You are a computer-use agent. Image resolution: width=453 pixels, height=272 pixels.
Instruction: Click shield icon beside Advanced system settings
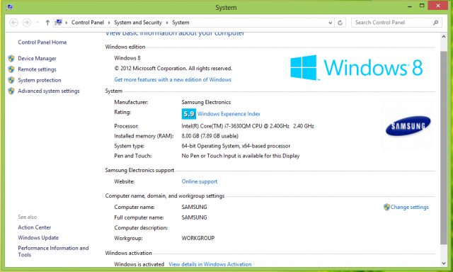[11, 91]
